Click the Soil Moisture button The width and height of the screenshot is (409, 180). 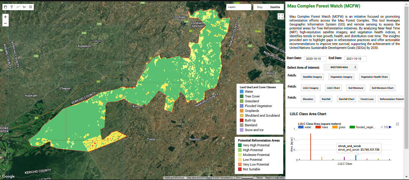pyautogui.click(x=356, y=88)
